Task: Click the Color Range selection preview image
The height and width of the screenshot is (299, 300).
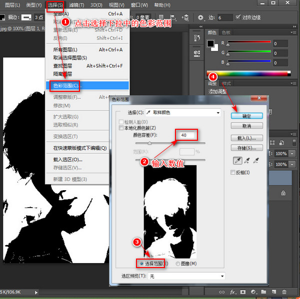Action: pyautogui.click(x=170, y=212)
